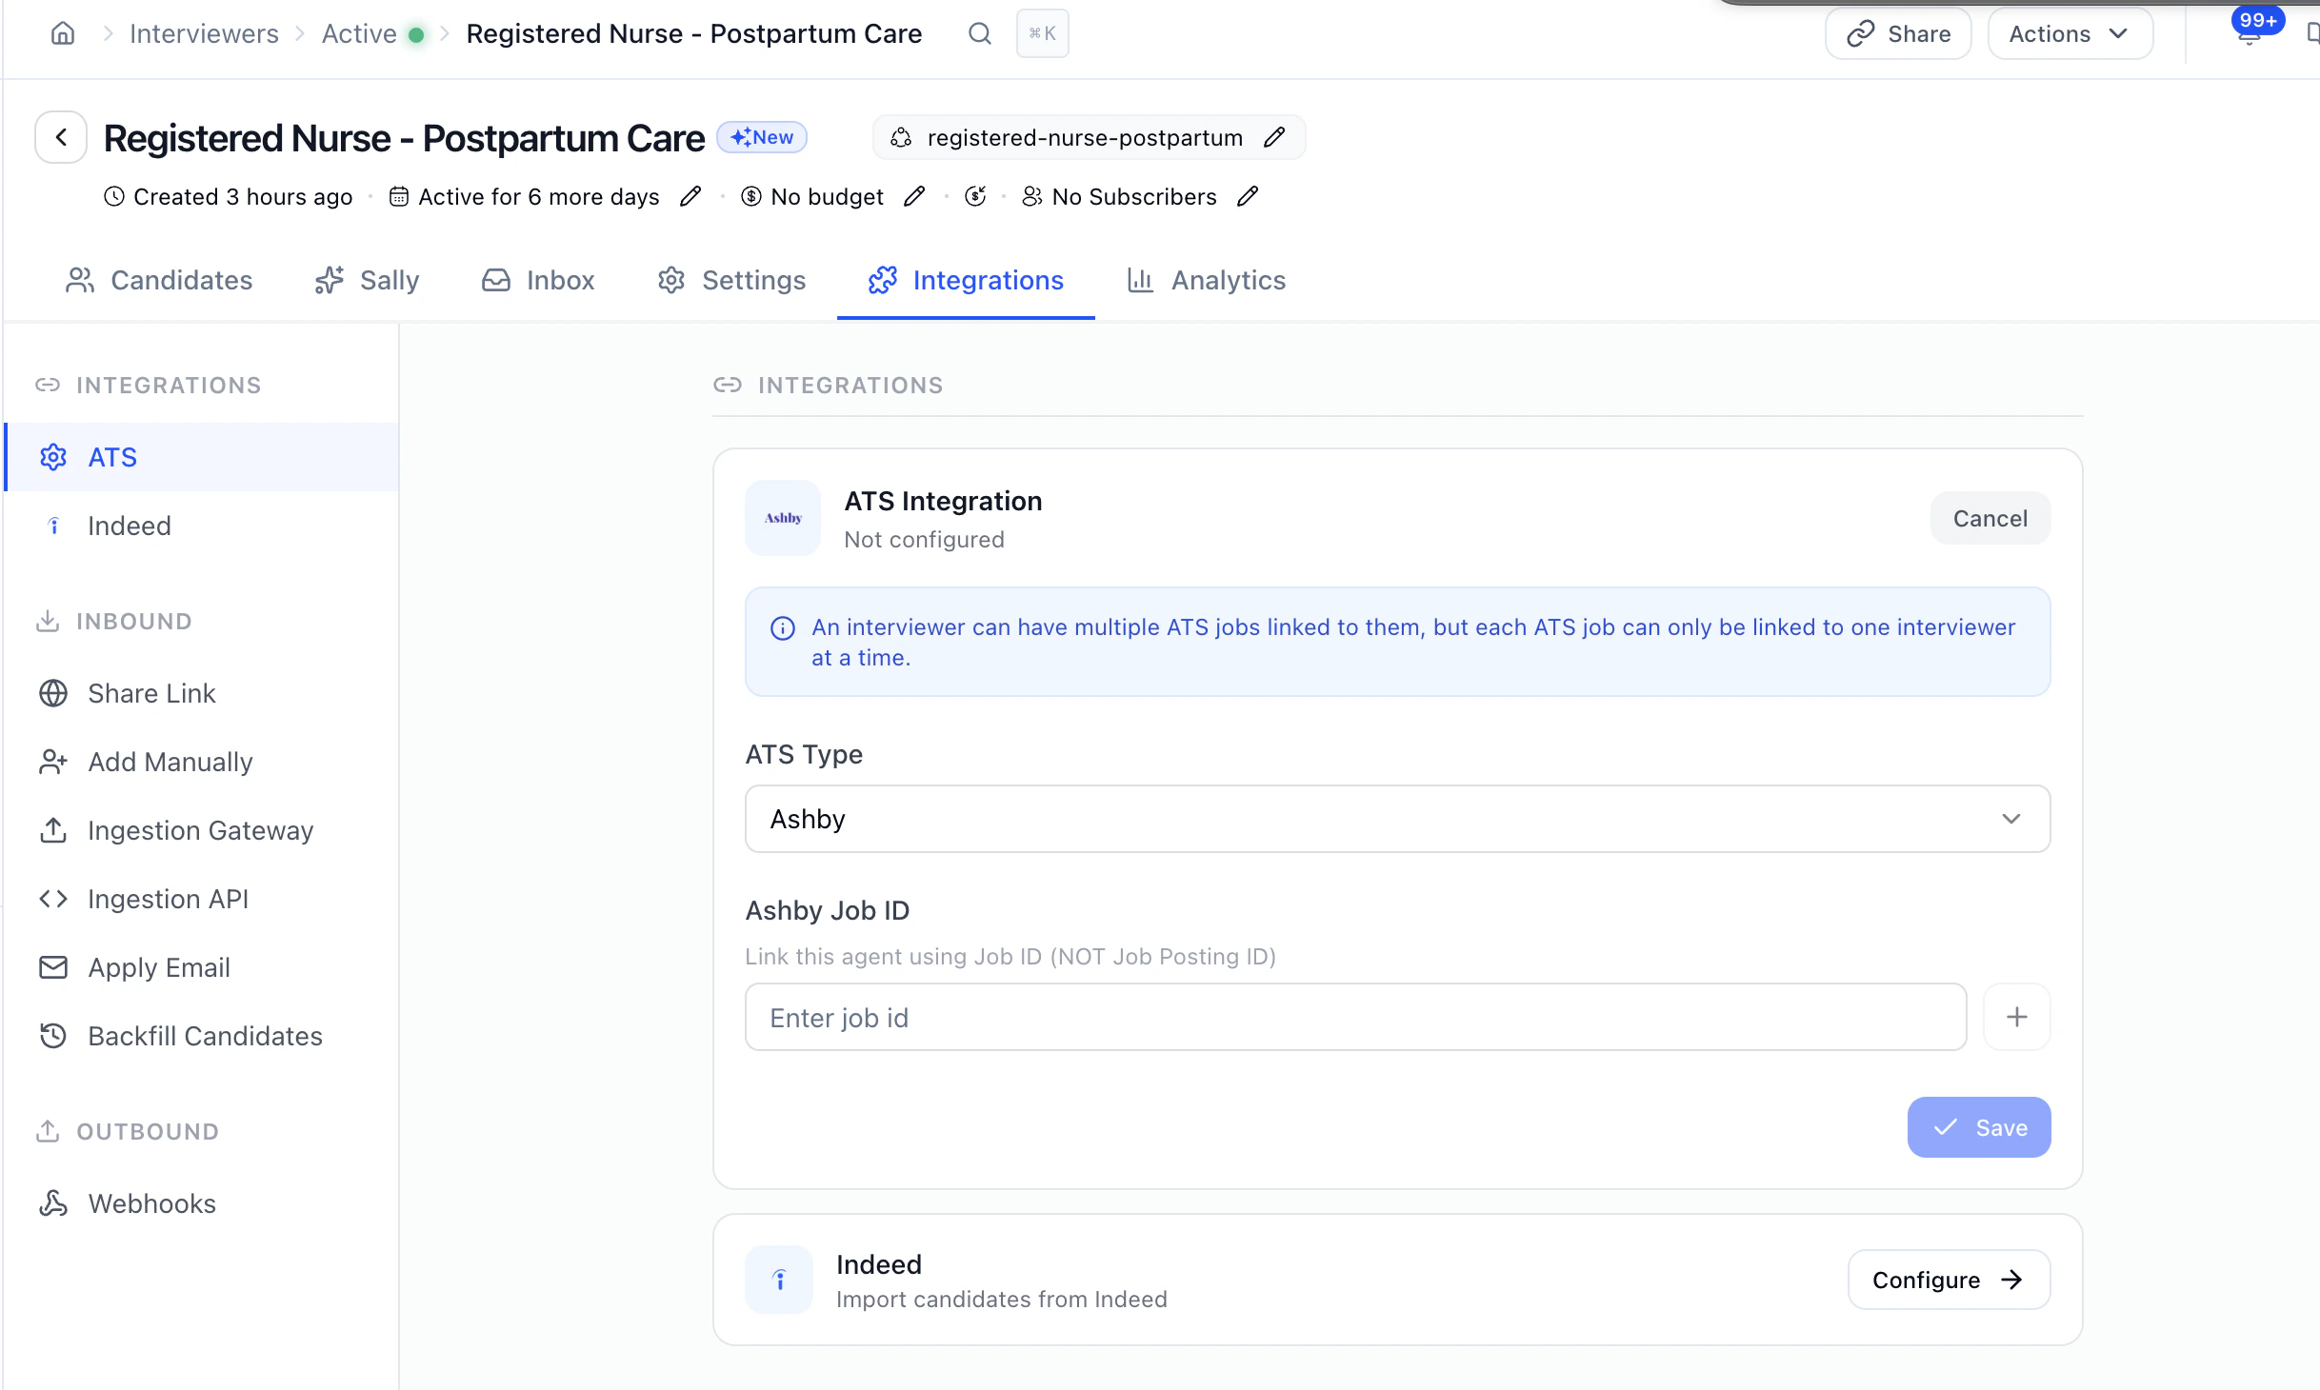
Task: Open Ingestion API in the sidebar
Action: click(x=201, y=899)
